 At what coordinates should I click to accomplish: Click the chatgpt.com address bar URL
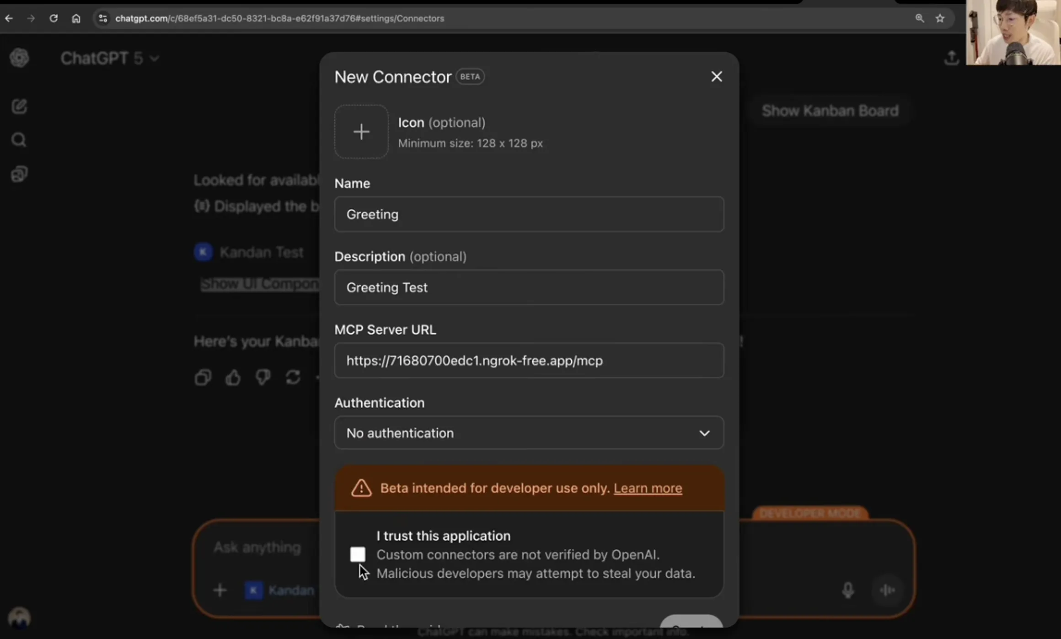point(279,18)
